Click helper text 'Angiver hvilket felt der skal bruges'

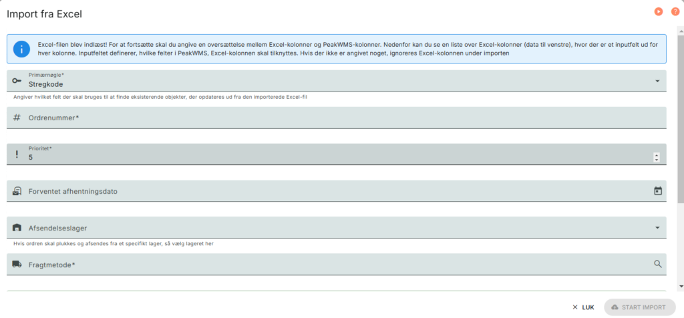162,97
